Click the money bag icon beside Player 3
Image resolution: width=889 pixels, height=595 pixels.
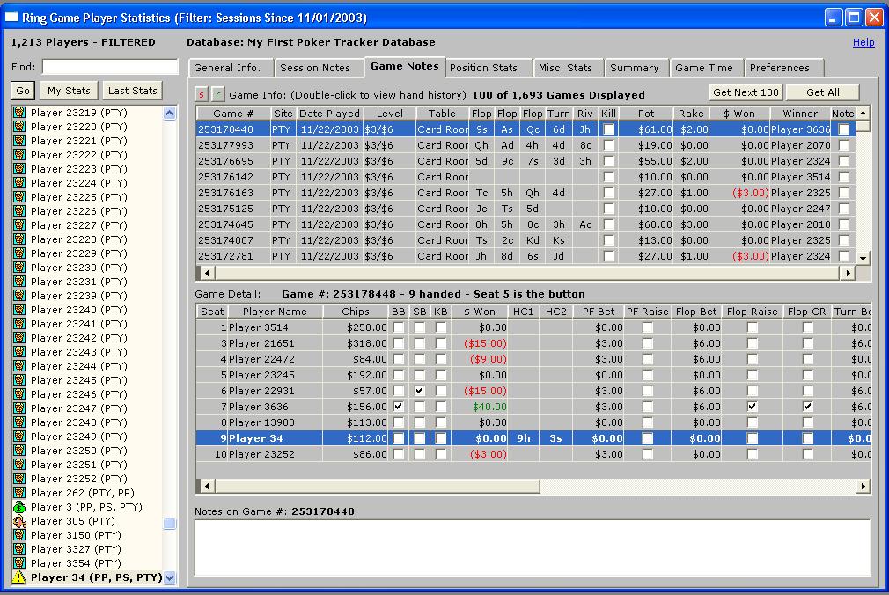[x=19, y=507]
